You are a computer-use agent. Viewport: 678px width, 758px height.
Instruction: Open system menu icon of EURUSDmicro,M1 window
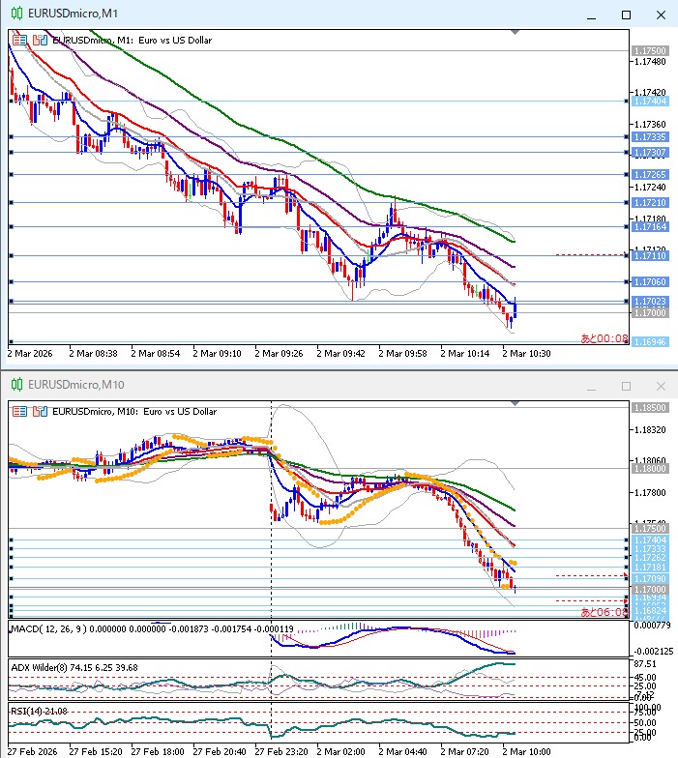tap(15, 14)
